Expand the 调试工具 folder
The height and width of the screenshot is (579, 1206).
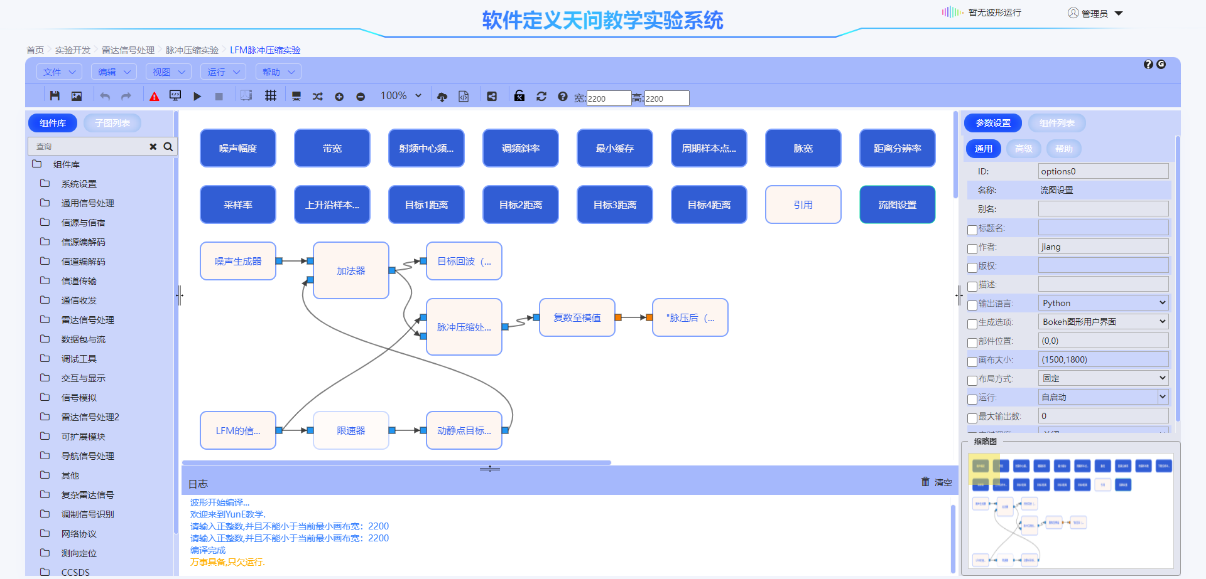(x=79, y=359)
